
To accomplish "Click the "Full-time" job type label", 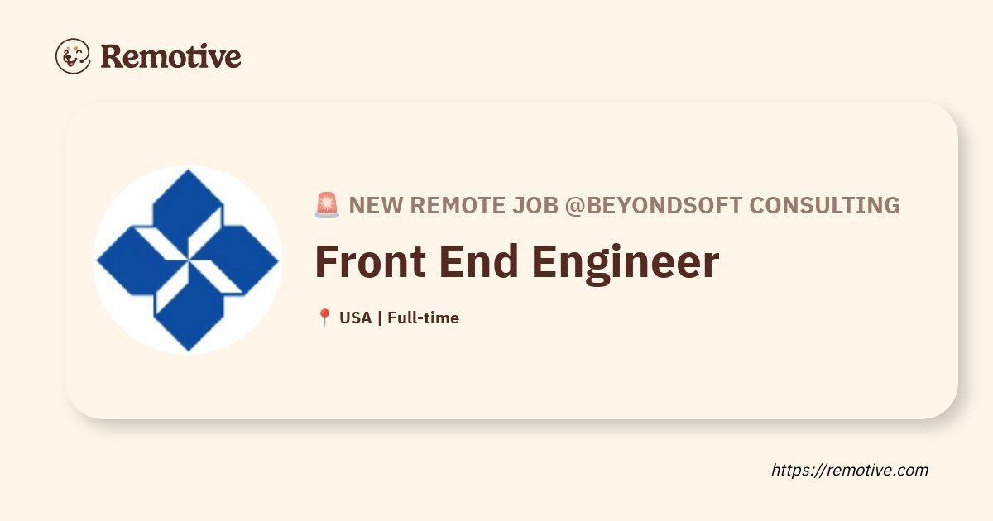I will 423,318.
